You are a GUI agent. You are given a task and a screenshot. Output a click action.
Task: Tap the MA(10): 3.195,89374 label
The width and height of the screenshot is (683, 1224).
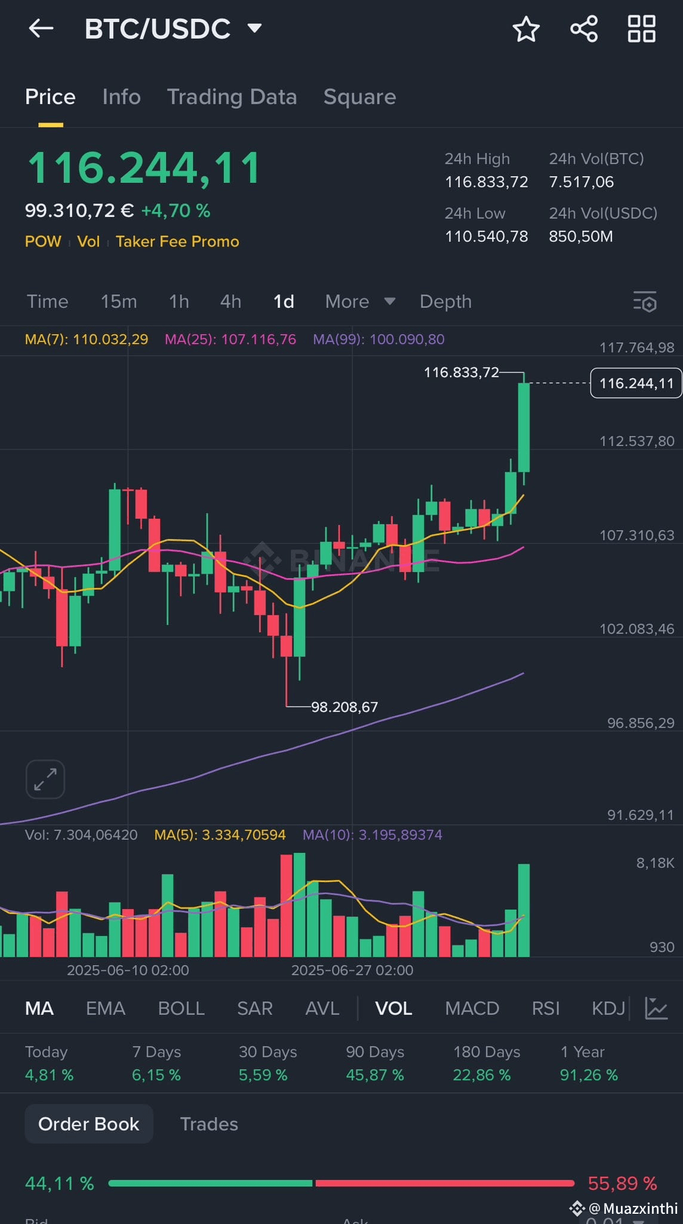[x=373, y=834]
